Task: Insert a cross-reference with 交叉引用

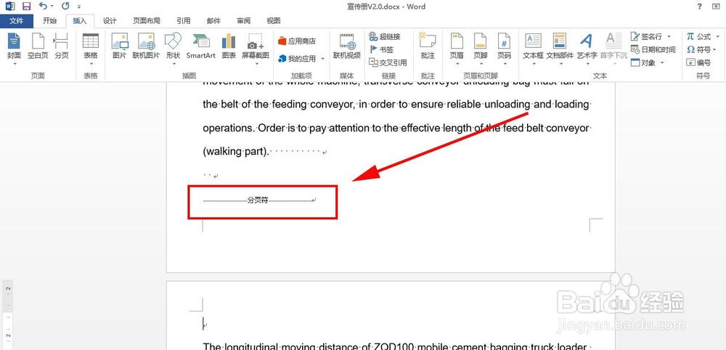Action: pos(388,62)
